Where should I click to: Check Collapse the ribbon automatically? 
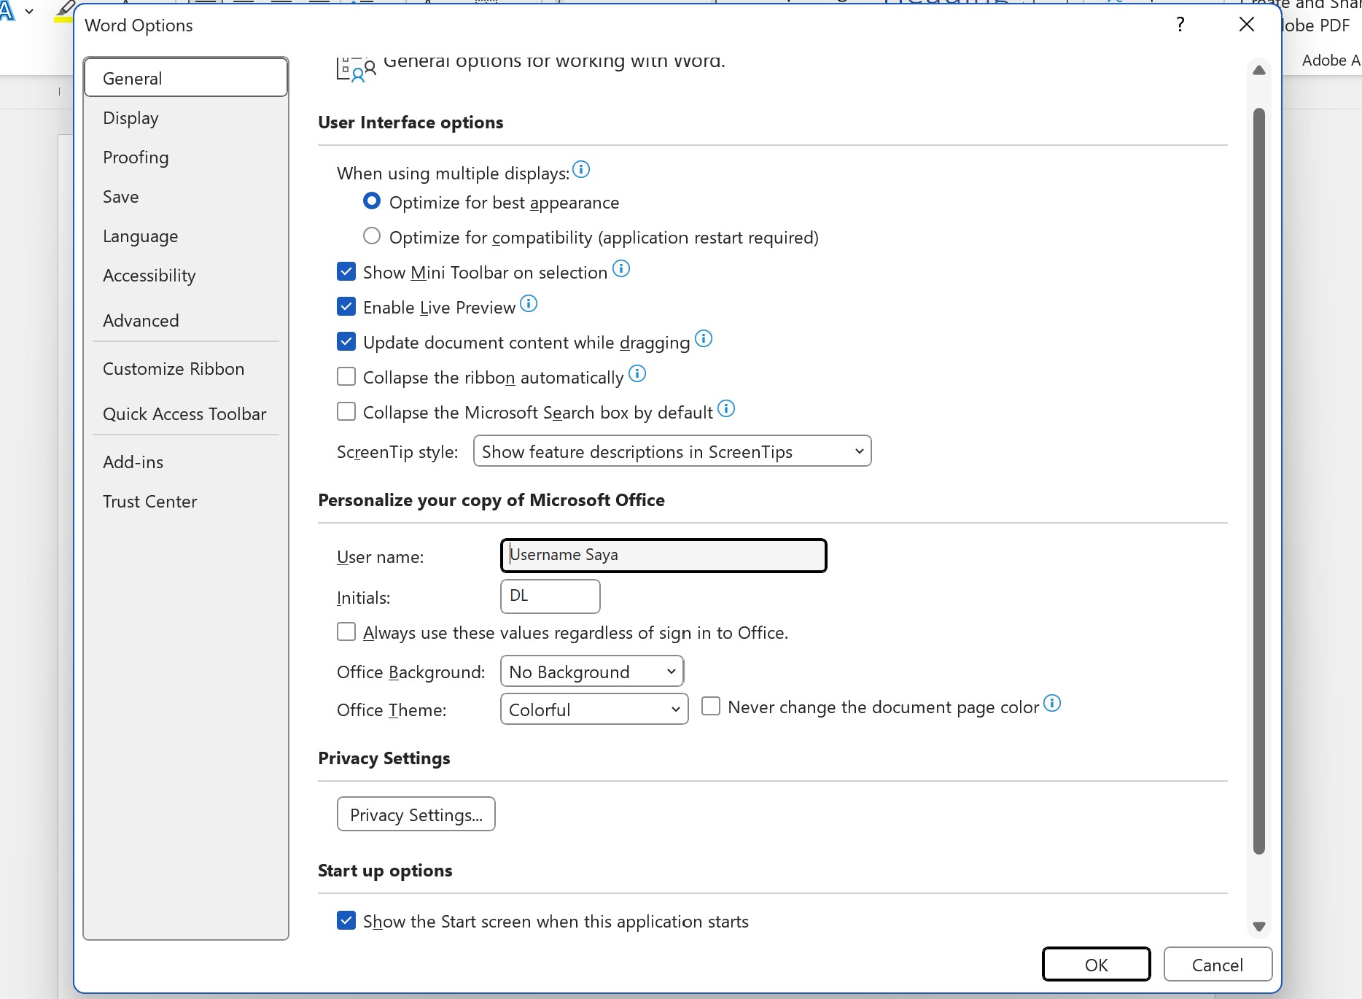coord(346,376)
